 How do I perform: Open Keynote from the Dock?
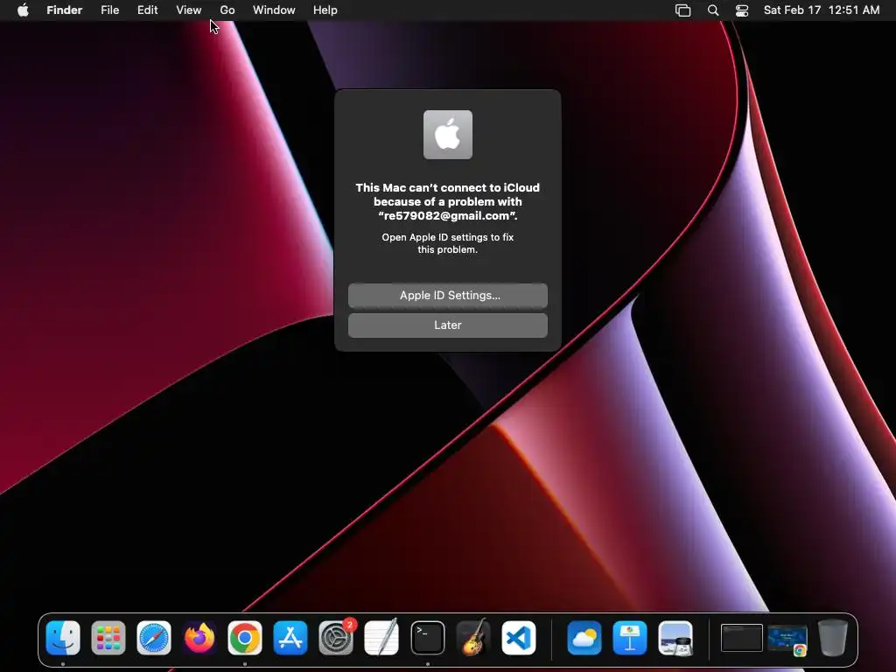click(x=630, y=638)
